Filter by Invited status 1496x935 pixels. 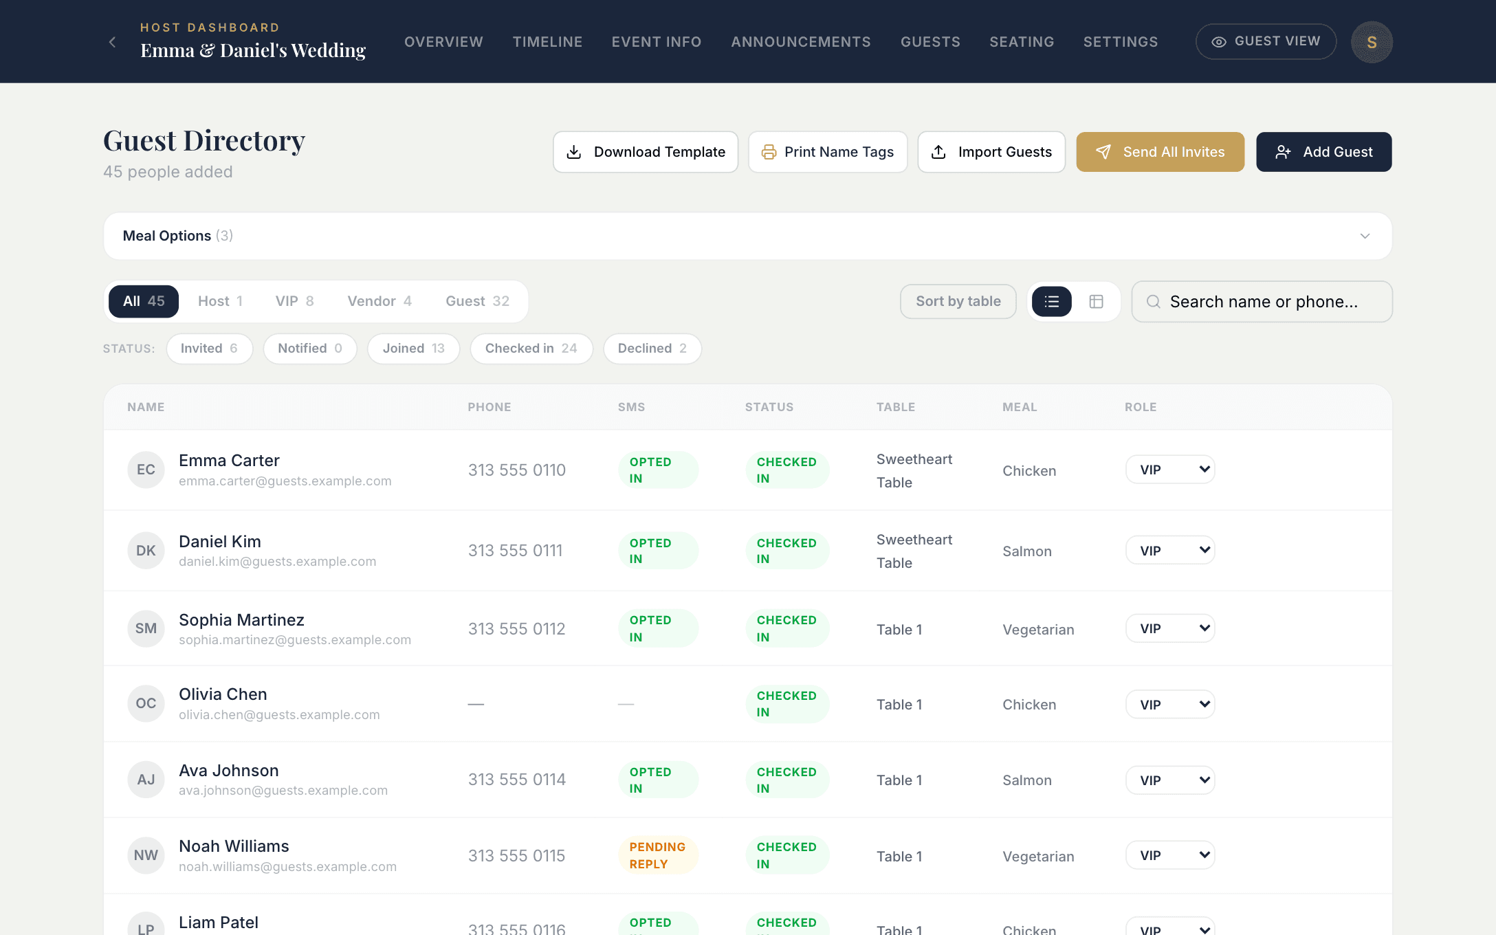pos(209,349)
